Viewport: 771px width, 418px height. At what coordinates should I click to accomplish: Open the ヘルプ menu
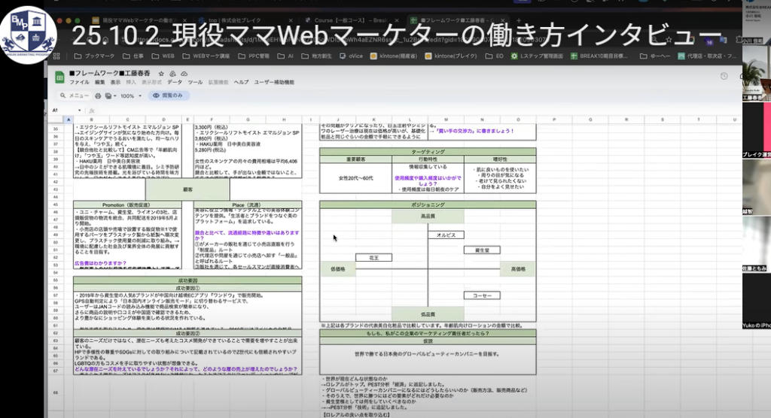(x=241, y=81)
